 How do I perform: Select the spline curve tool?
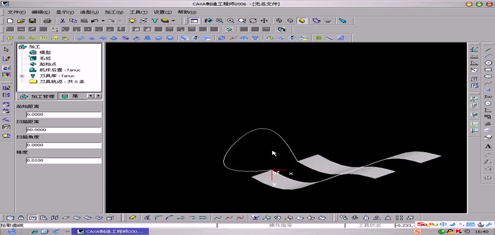(x=488, y=83)
